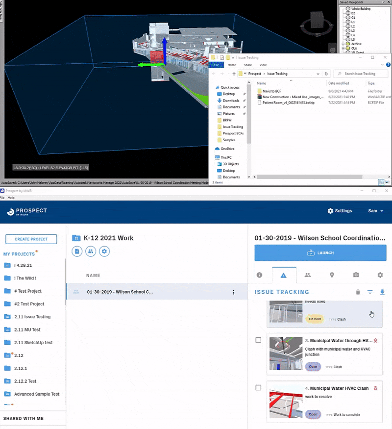The image size is (392, 429).
Task: Open the 2.11 Issue Testing project
Action: click(32, 317)
